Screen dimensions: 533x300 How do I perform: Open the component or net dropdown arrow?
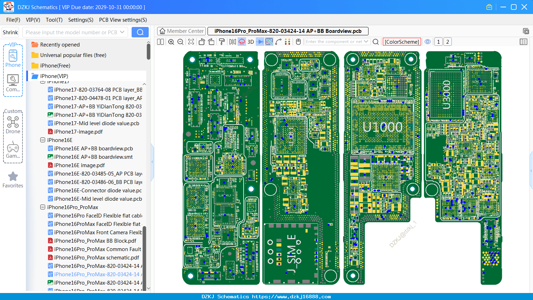point(366,42)
